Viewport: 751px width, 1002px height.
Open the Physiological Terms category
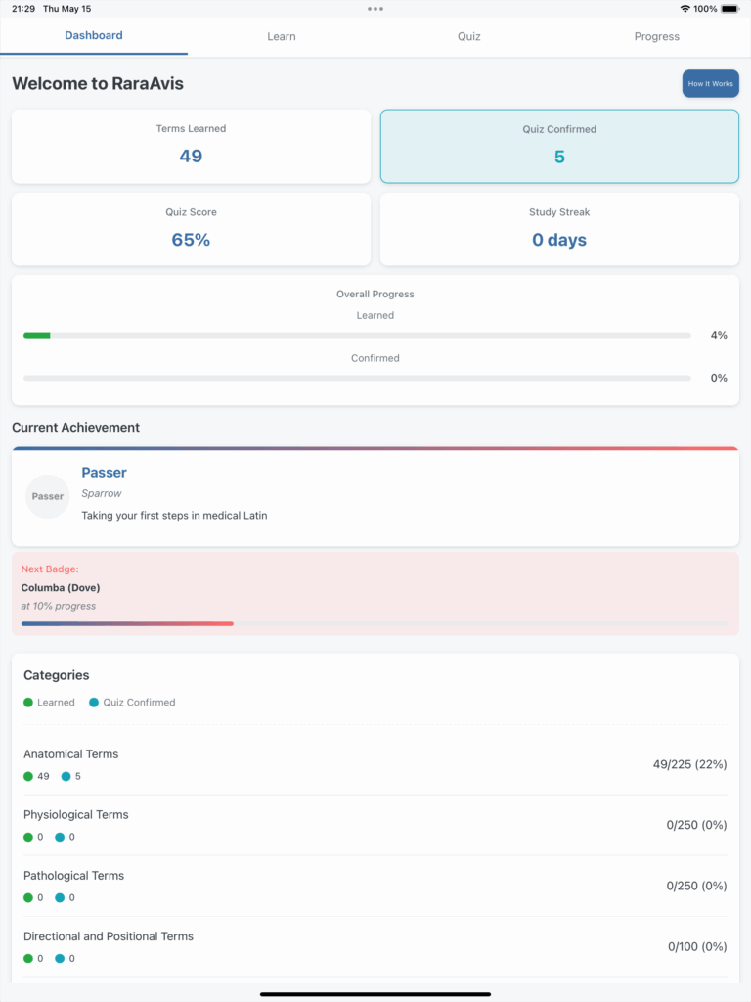click(x=375, y=825)
